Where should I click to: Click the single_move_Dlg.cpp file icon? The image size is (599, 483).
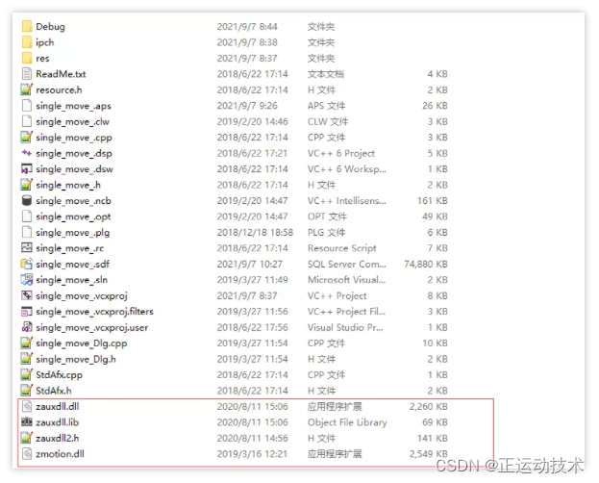pos(27,343)
